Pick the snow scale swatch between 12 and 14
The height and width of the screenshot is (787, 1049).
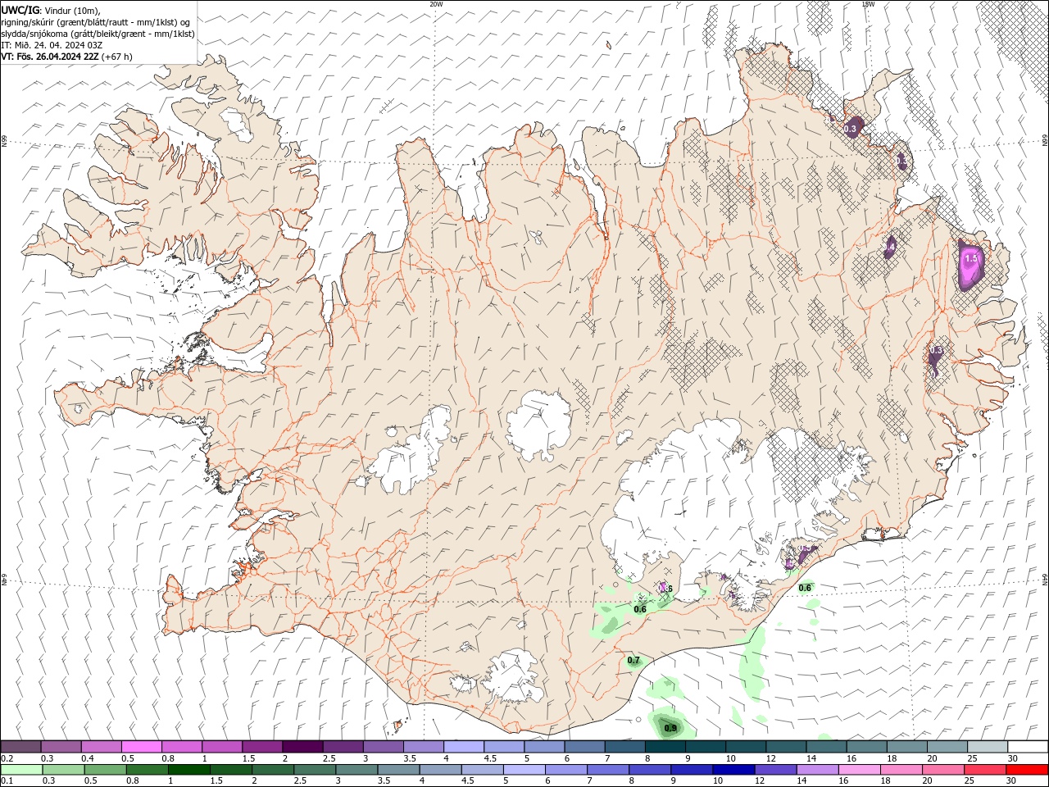(786, 746)
